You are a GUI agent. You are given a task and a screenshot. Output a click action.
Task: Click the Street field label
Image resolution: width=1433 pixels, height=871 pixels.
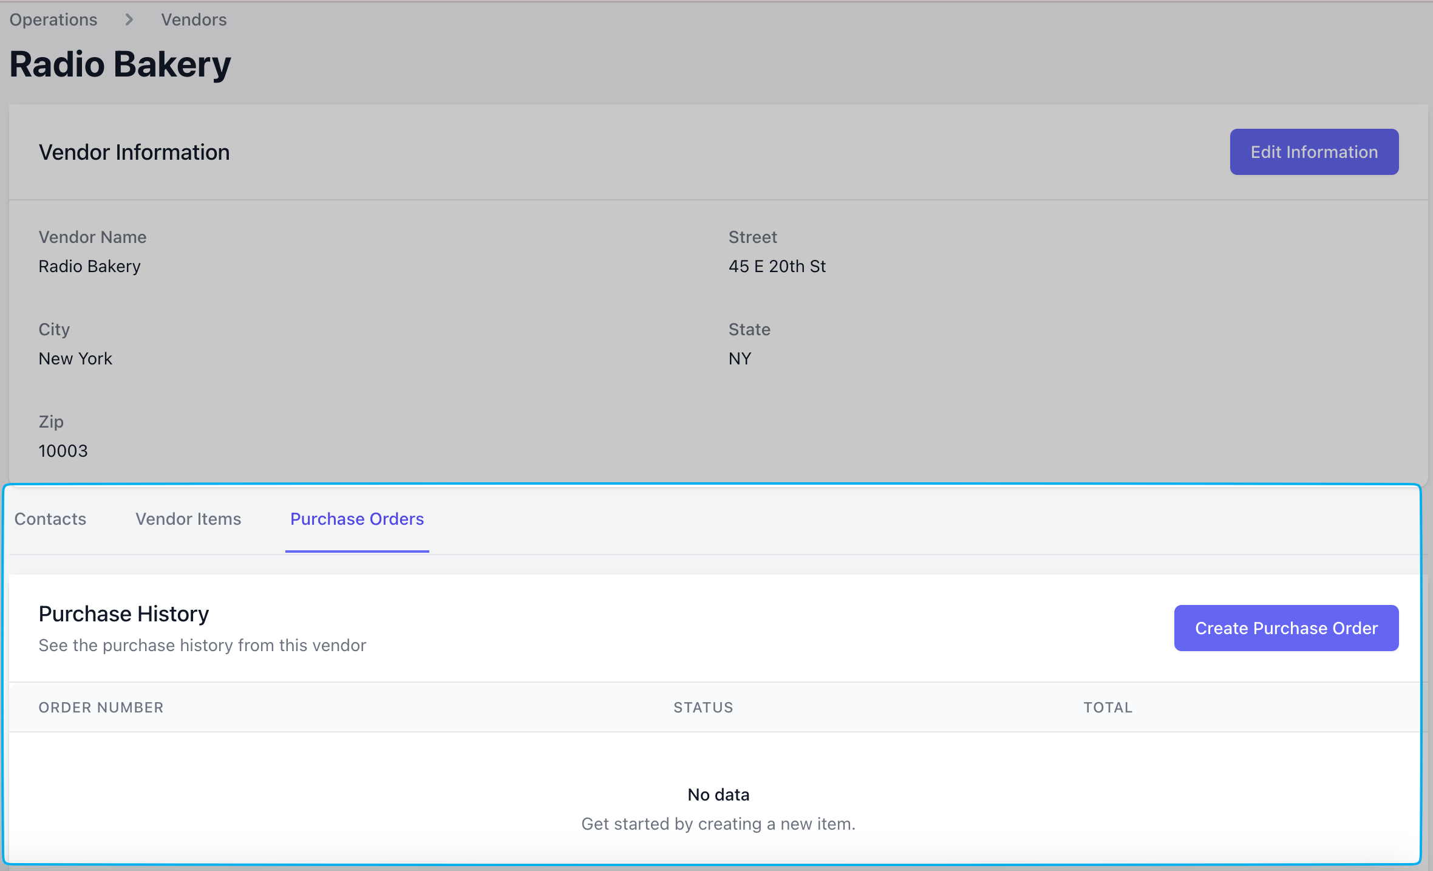(x=752, y=237)
